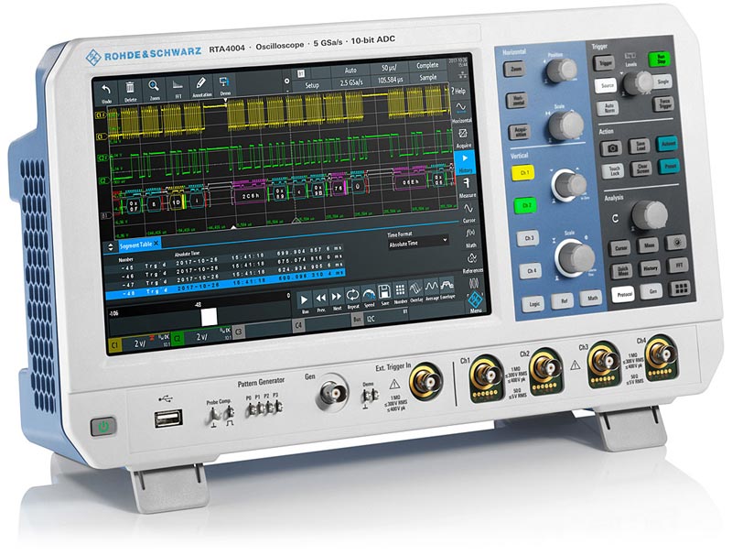Open the Help icon in the sidebar

click(x=459, y=91)
